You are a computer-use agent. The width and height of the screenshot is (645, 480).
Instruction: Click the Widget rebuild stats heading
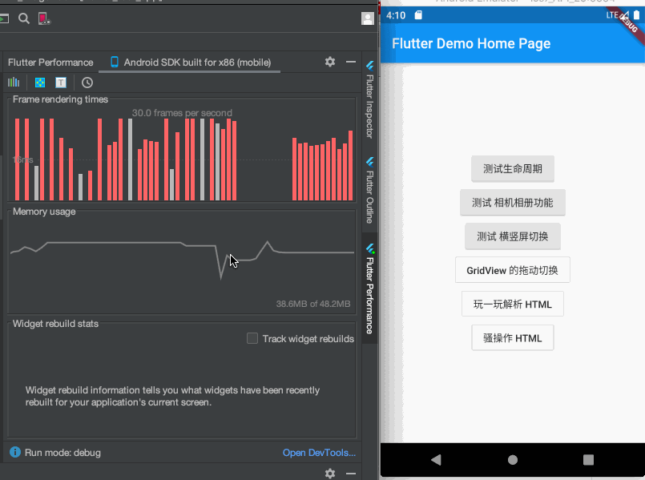[x=55, y=324]
